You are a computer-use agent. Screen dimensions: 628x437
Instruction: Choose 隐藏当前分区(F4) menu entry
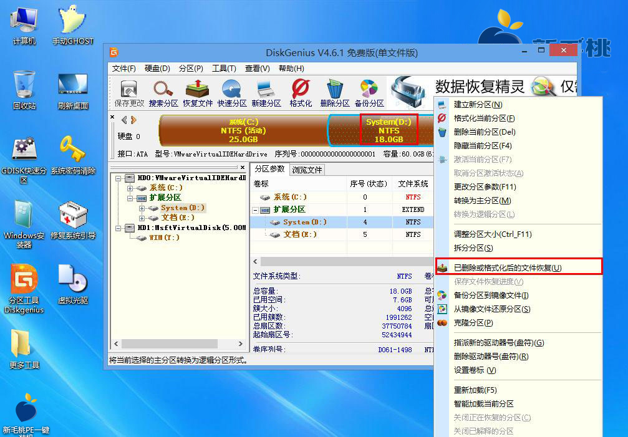518,146
